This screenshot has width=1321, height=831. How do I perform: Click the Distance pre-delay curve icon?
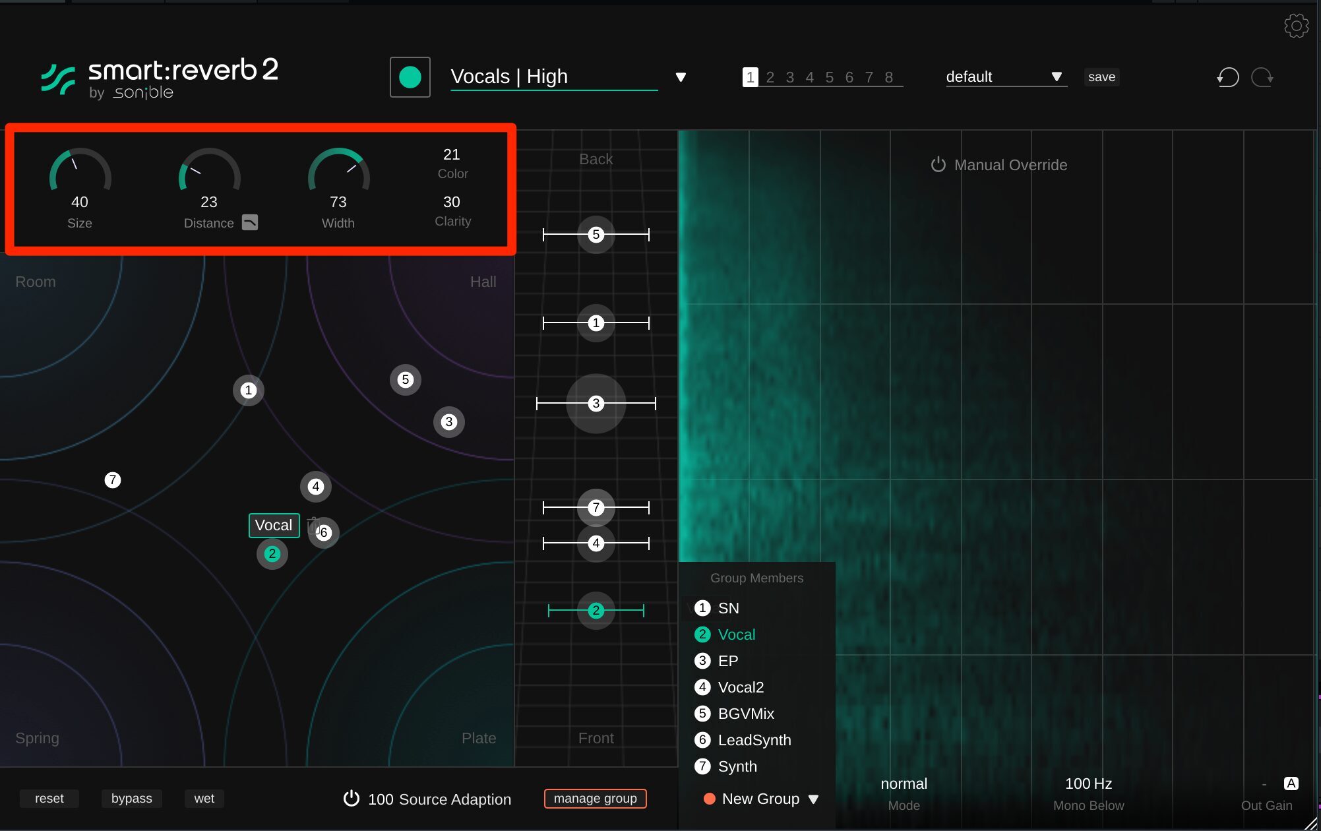(250, 222)
